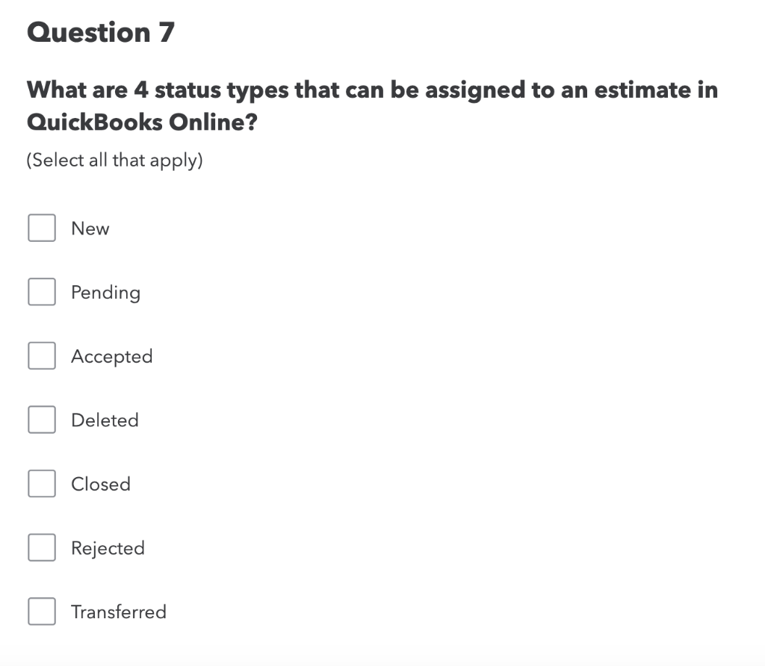Select 'New' by clicking its label
Image resolution: width=765 pixels, height=666 pixels.
tap(90, 228)
